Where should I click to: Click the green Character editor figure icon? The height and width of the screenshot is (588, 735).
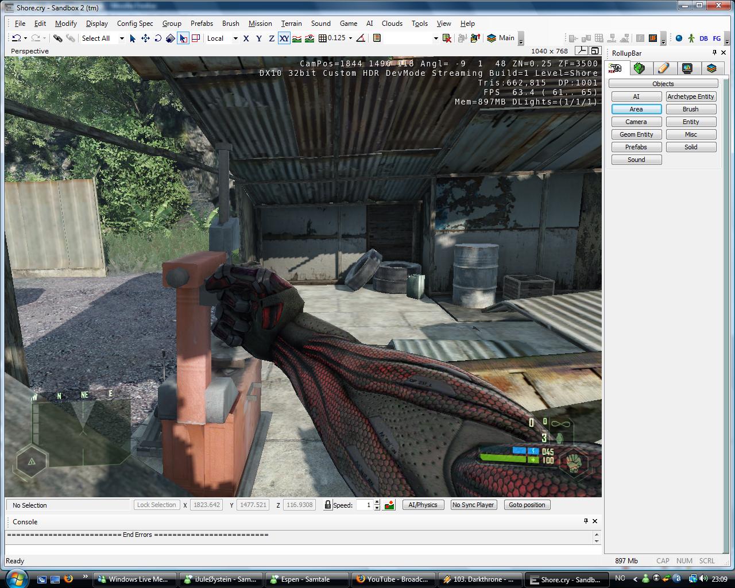[x=691, y=38]
